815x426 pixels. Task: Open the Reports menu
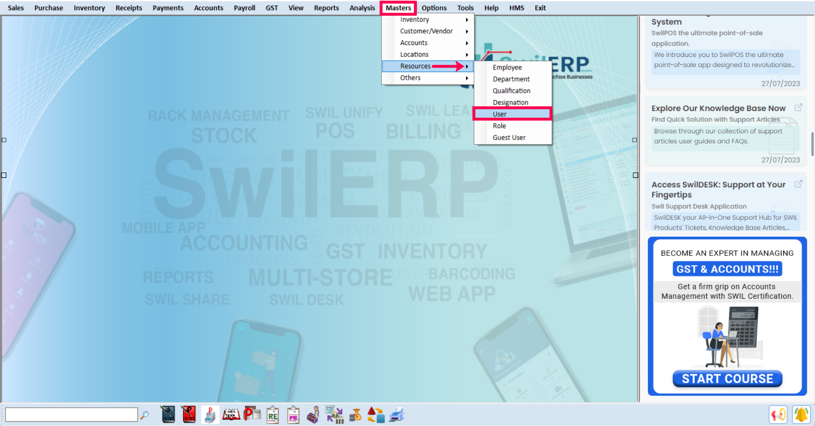point(326,8)
